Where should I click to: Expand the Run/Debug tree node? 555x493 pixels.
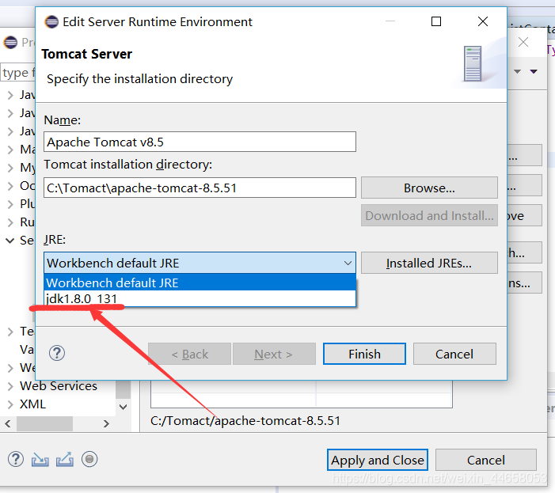(10, 222)
